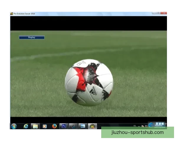
Task: Open File Explorer from the taskbar
Action: point(35,126)
